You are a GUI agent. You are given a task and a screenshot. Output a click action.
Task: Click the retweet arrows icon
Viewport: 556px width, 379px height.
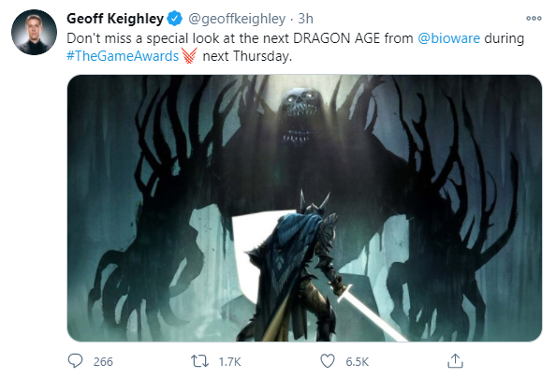pos(199,361)
